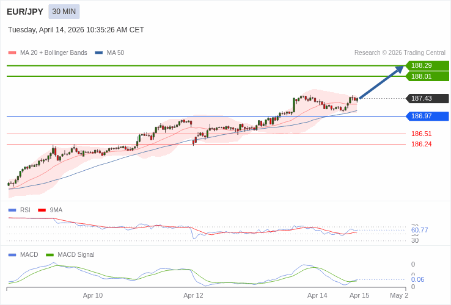Click the 186.97 blue pivot price tag
This screenshot has width=451, height=305.
[x=427, y=116]
